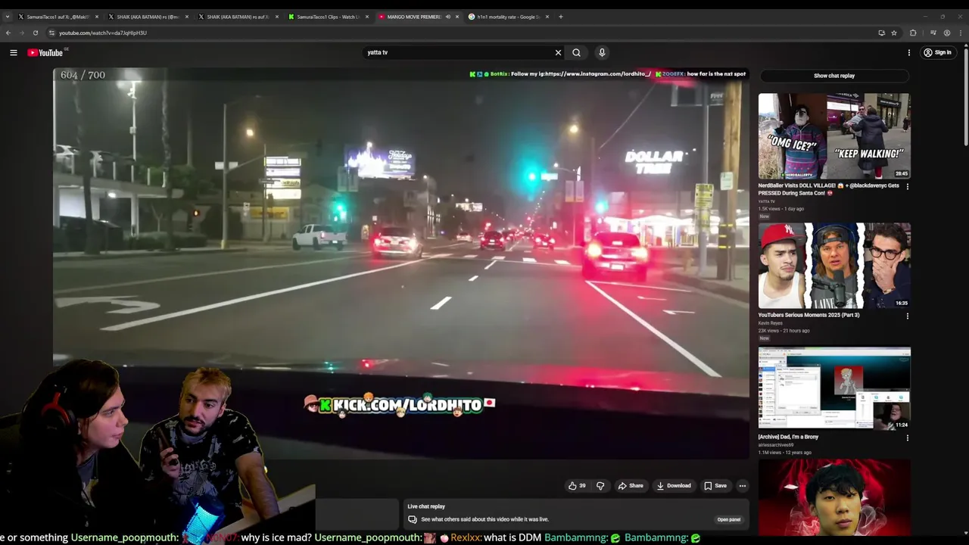Sign in to YouTube
This screenshot has height=545, width=969.
coord(937,52)
